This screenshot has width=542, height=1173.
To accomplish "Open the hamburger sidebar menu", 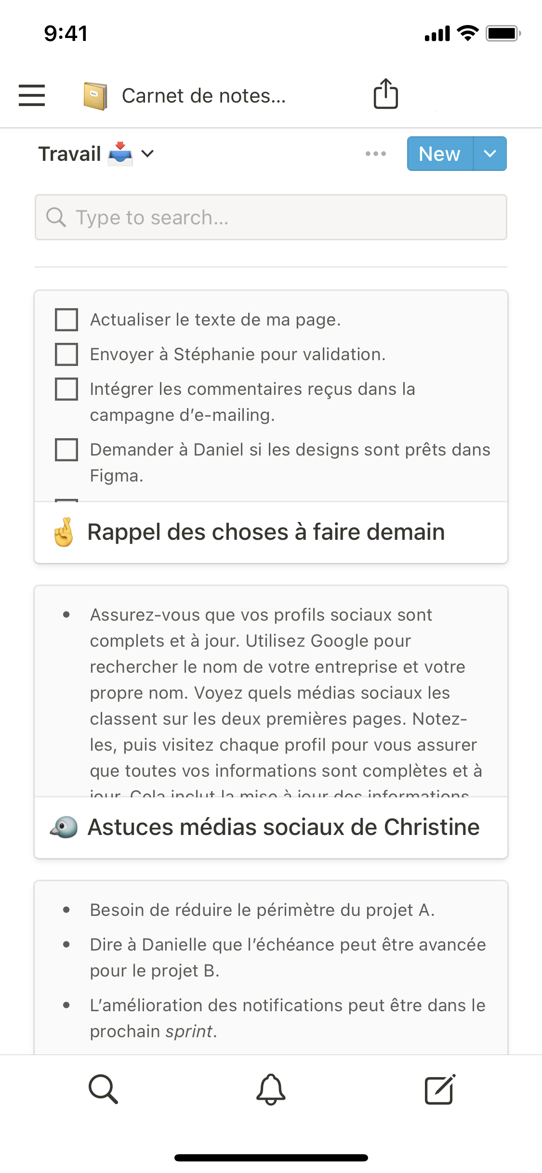I will point(32,95).
